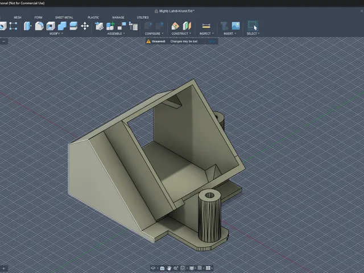Activate the Move/Copy arrows tool
The width and height of the screenshot is (364, 273).
[x=85, y=26]
